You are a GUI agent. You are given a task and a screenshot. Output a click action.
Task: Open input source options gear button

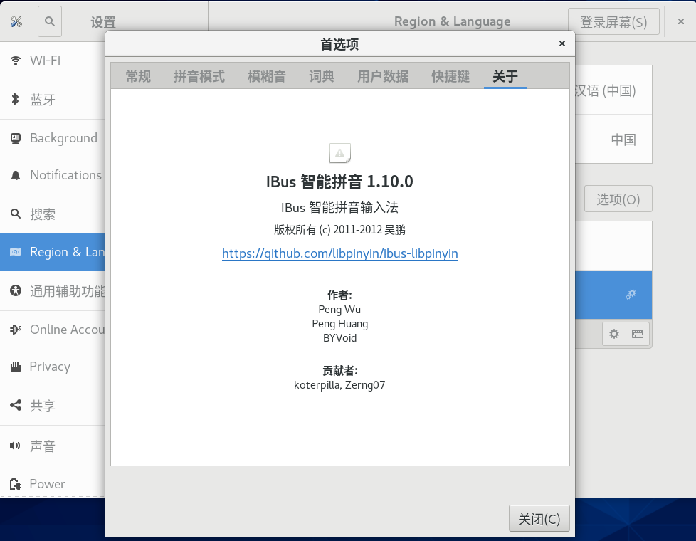614,334
